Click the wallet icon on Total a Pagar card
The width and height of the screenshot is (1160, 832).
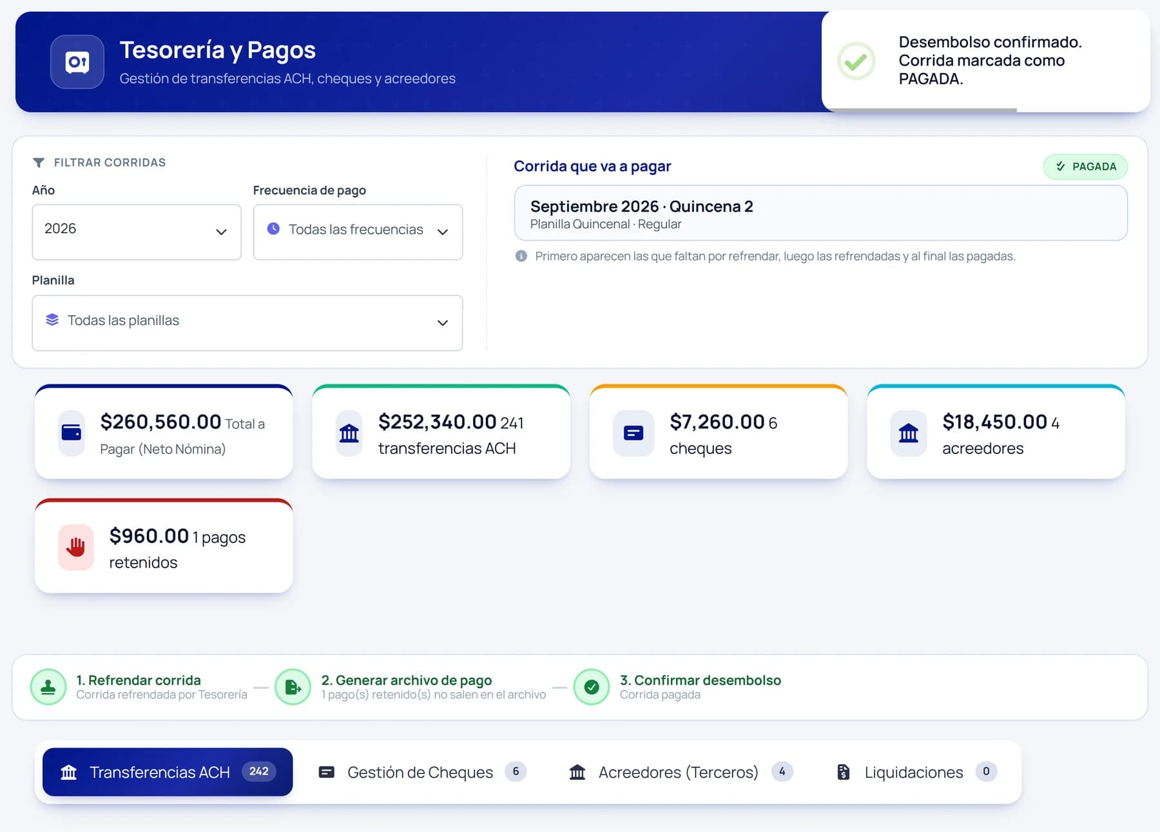coord(72,433)
